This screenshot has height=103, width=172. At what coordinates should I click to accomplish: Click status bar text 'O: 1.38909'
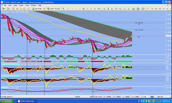pos(107,97)
